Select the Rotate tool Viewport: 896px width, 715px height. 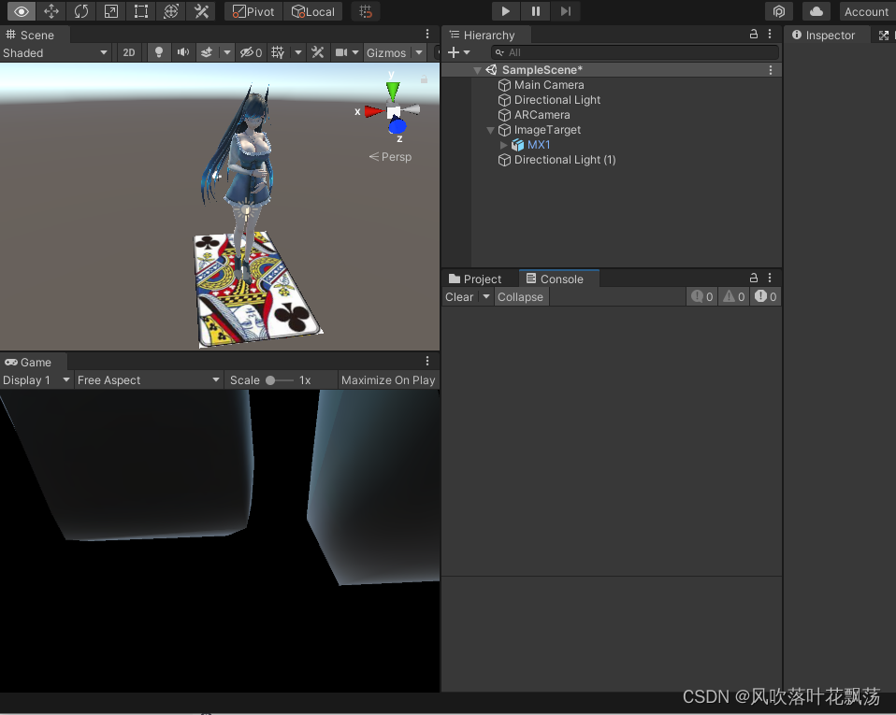tap(81, 11)
